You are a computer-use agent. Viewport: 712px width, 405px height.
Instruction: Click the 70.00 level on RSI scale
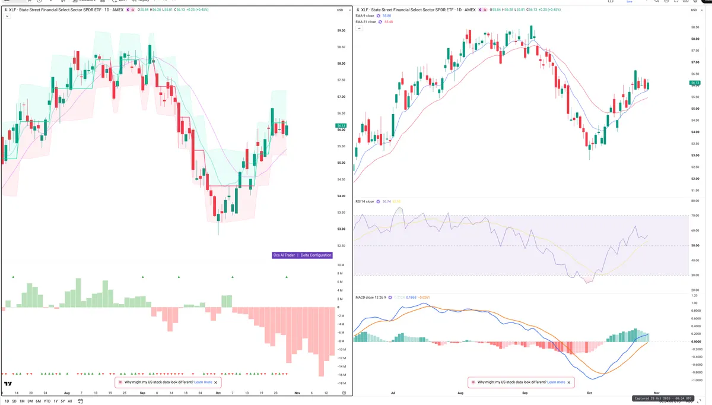tap(695, 216)
